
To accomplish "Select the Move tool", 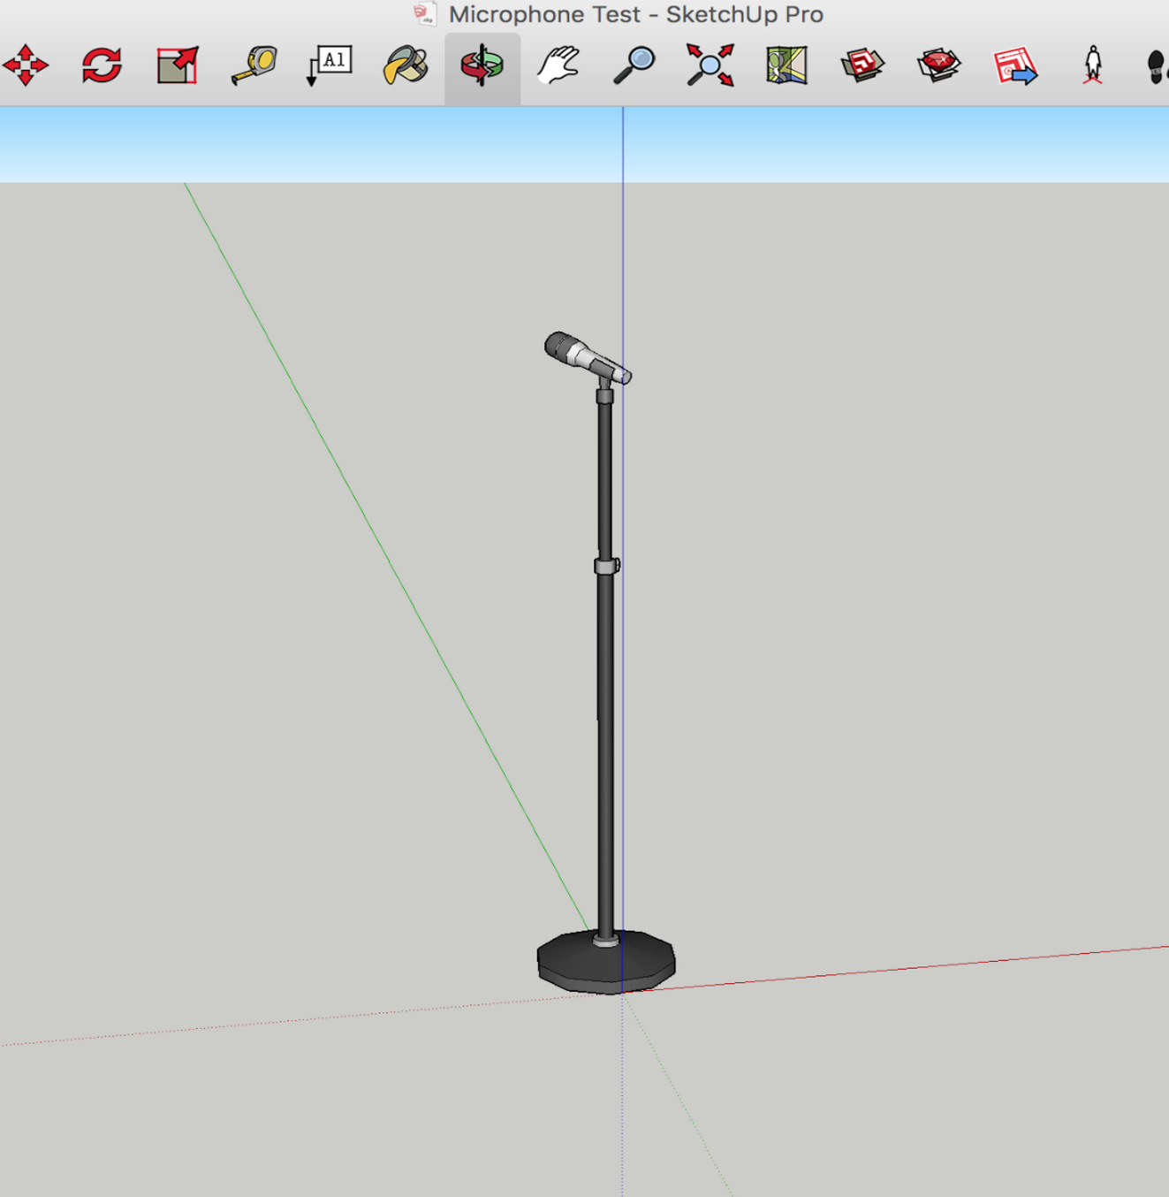I will point(26,65).
